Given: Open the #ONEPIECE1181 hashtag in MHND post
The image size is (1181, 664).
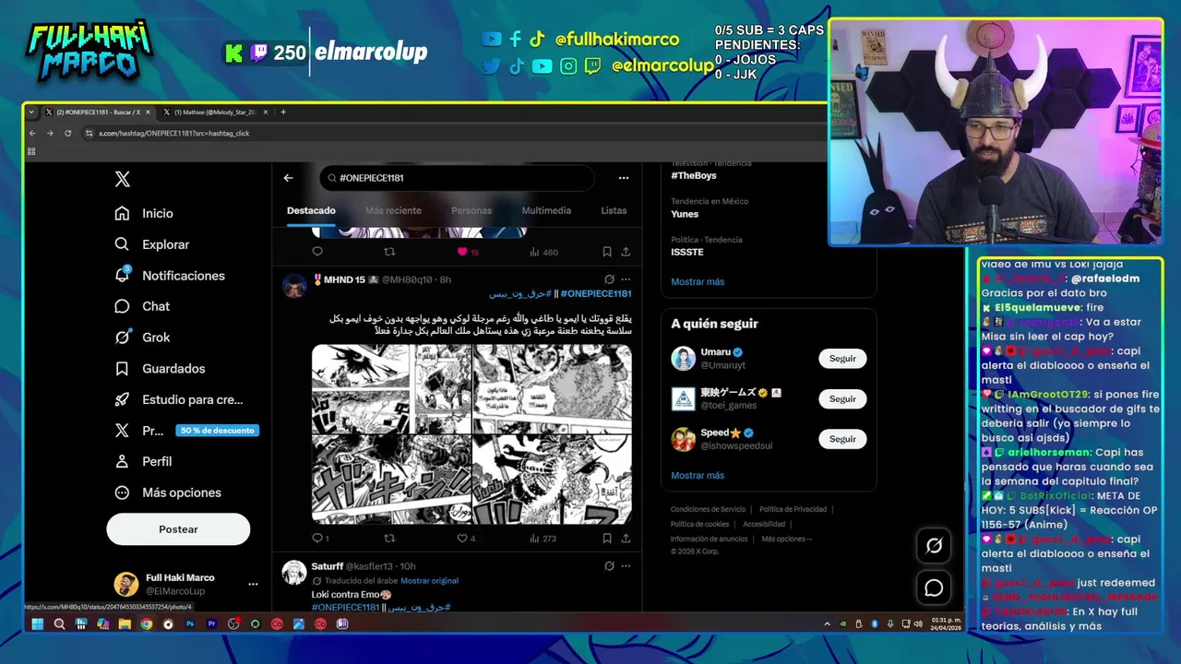Looking at the screenshot, I should (595, 293).
